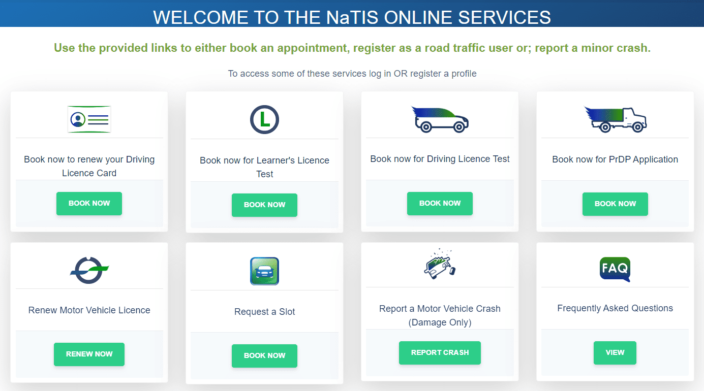Click 'To access some of these services' text
The width and height of the screenshot is (704, 391).
click(x=352, y=74)
